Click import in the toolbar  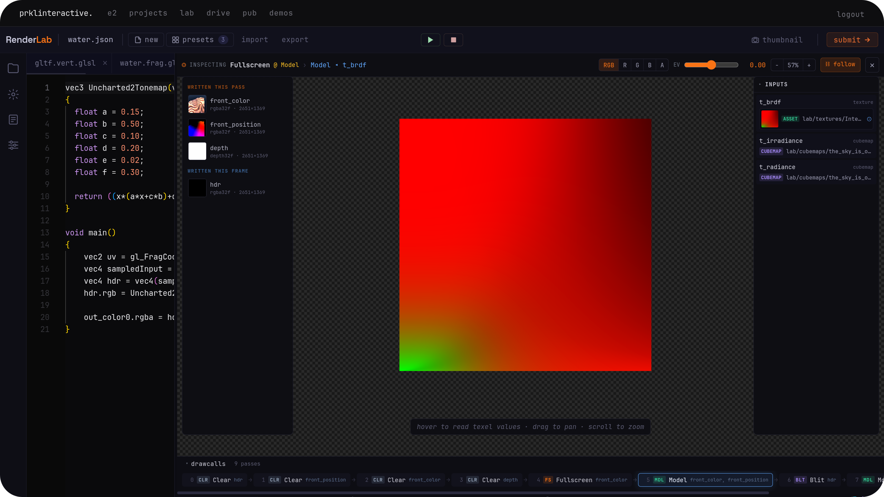point(254,40)
